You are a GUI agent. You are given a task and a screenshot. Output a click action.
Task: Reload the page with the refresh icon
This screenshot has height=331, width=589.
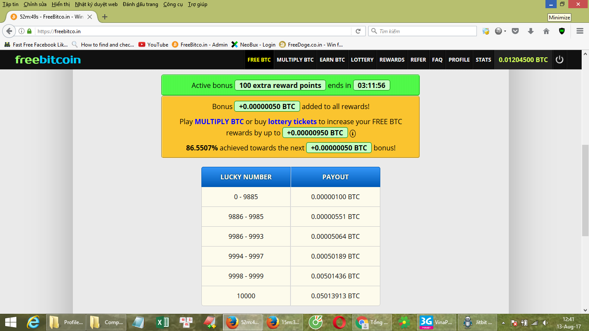(358, 31)
